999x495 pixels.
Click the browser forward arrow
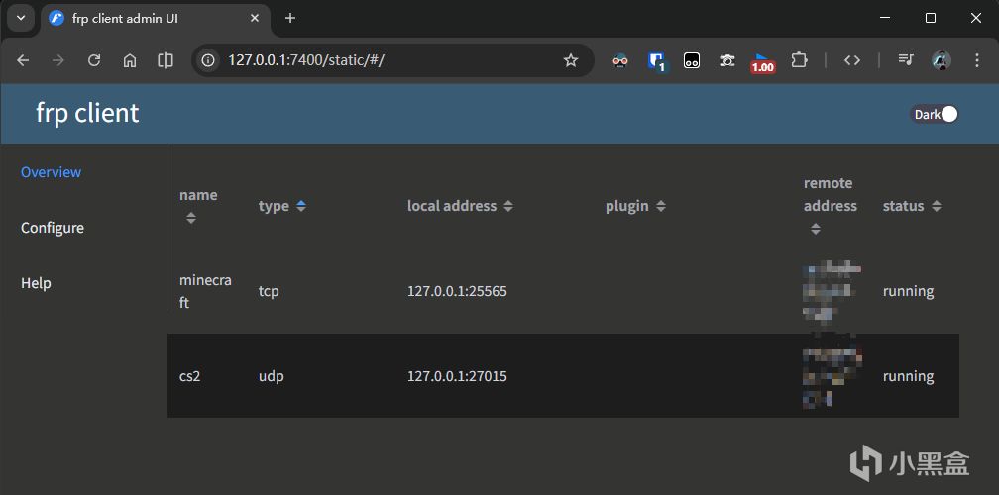pyautogui.click(x=57, y=60)
